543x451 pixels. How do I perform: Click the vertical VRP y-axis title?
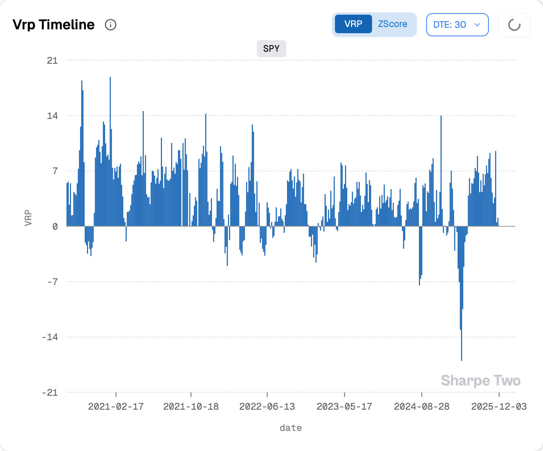28,218
